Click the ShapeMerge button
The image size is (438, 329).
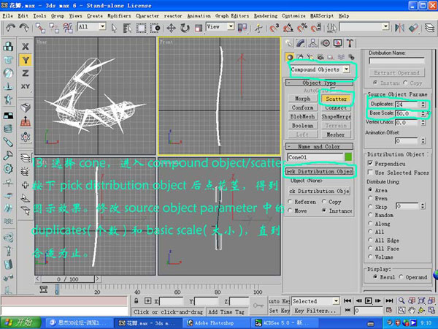pos(336,117)
